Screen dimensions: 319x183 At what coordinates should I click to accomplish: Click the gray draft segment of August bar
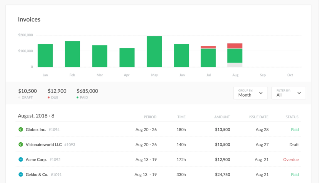(235, 65)
